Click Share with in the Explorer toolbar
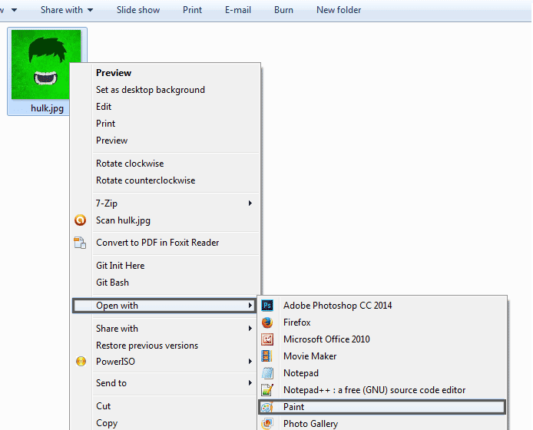This screenshot has height=430, width=533. pos(61,10)
